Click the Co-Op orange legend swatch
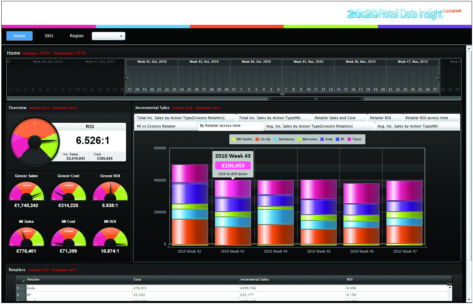Viewport: 473px width, 304px height. (257, 139)
